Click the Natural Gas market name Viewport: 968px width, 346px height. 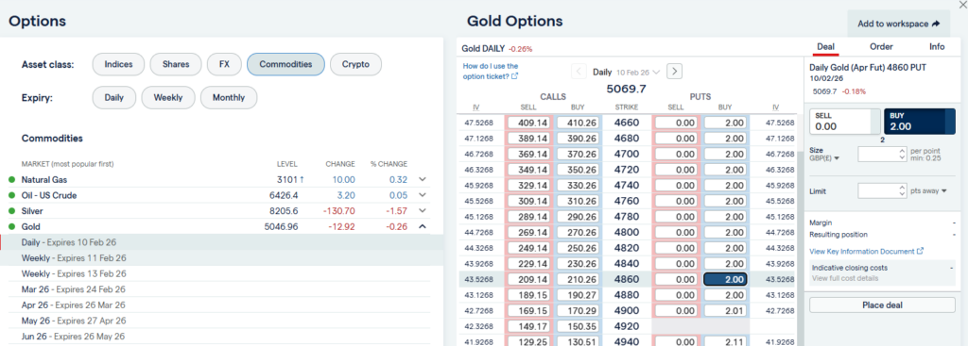pos(44,180)
